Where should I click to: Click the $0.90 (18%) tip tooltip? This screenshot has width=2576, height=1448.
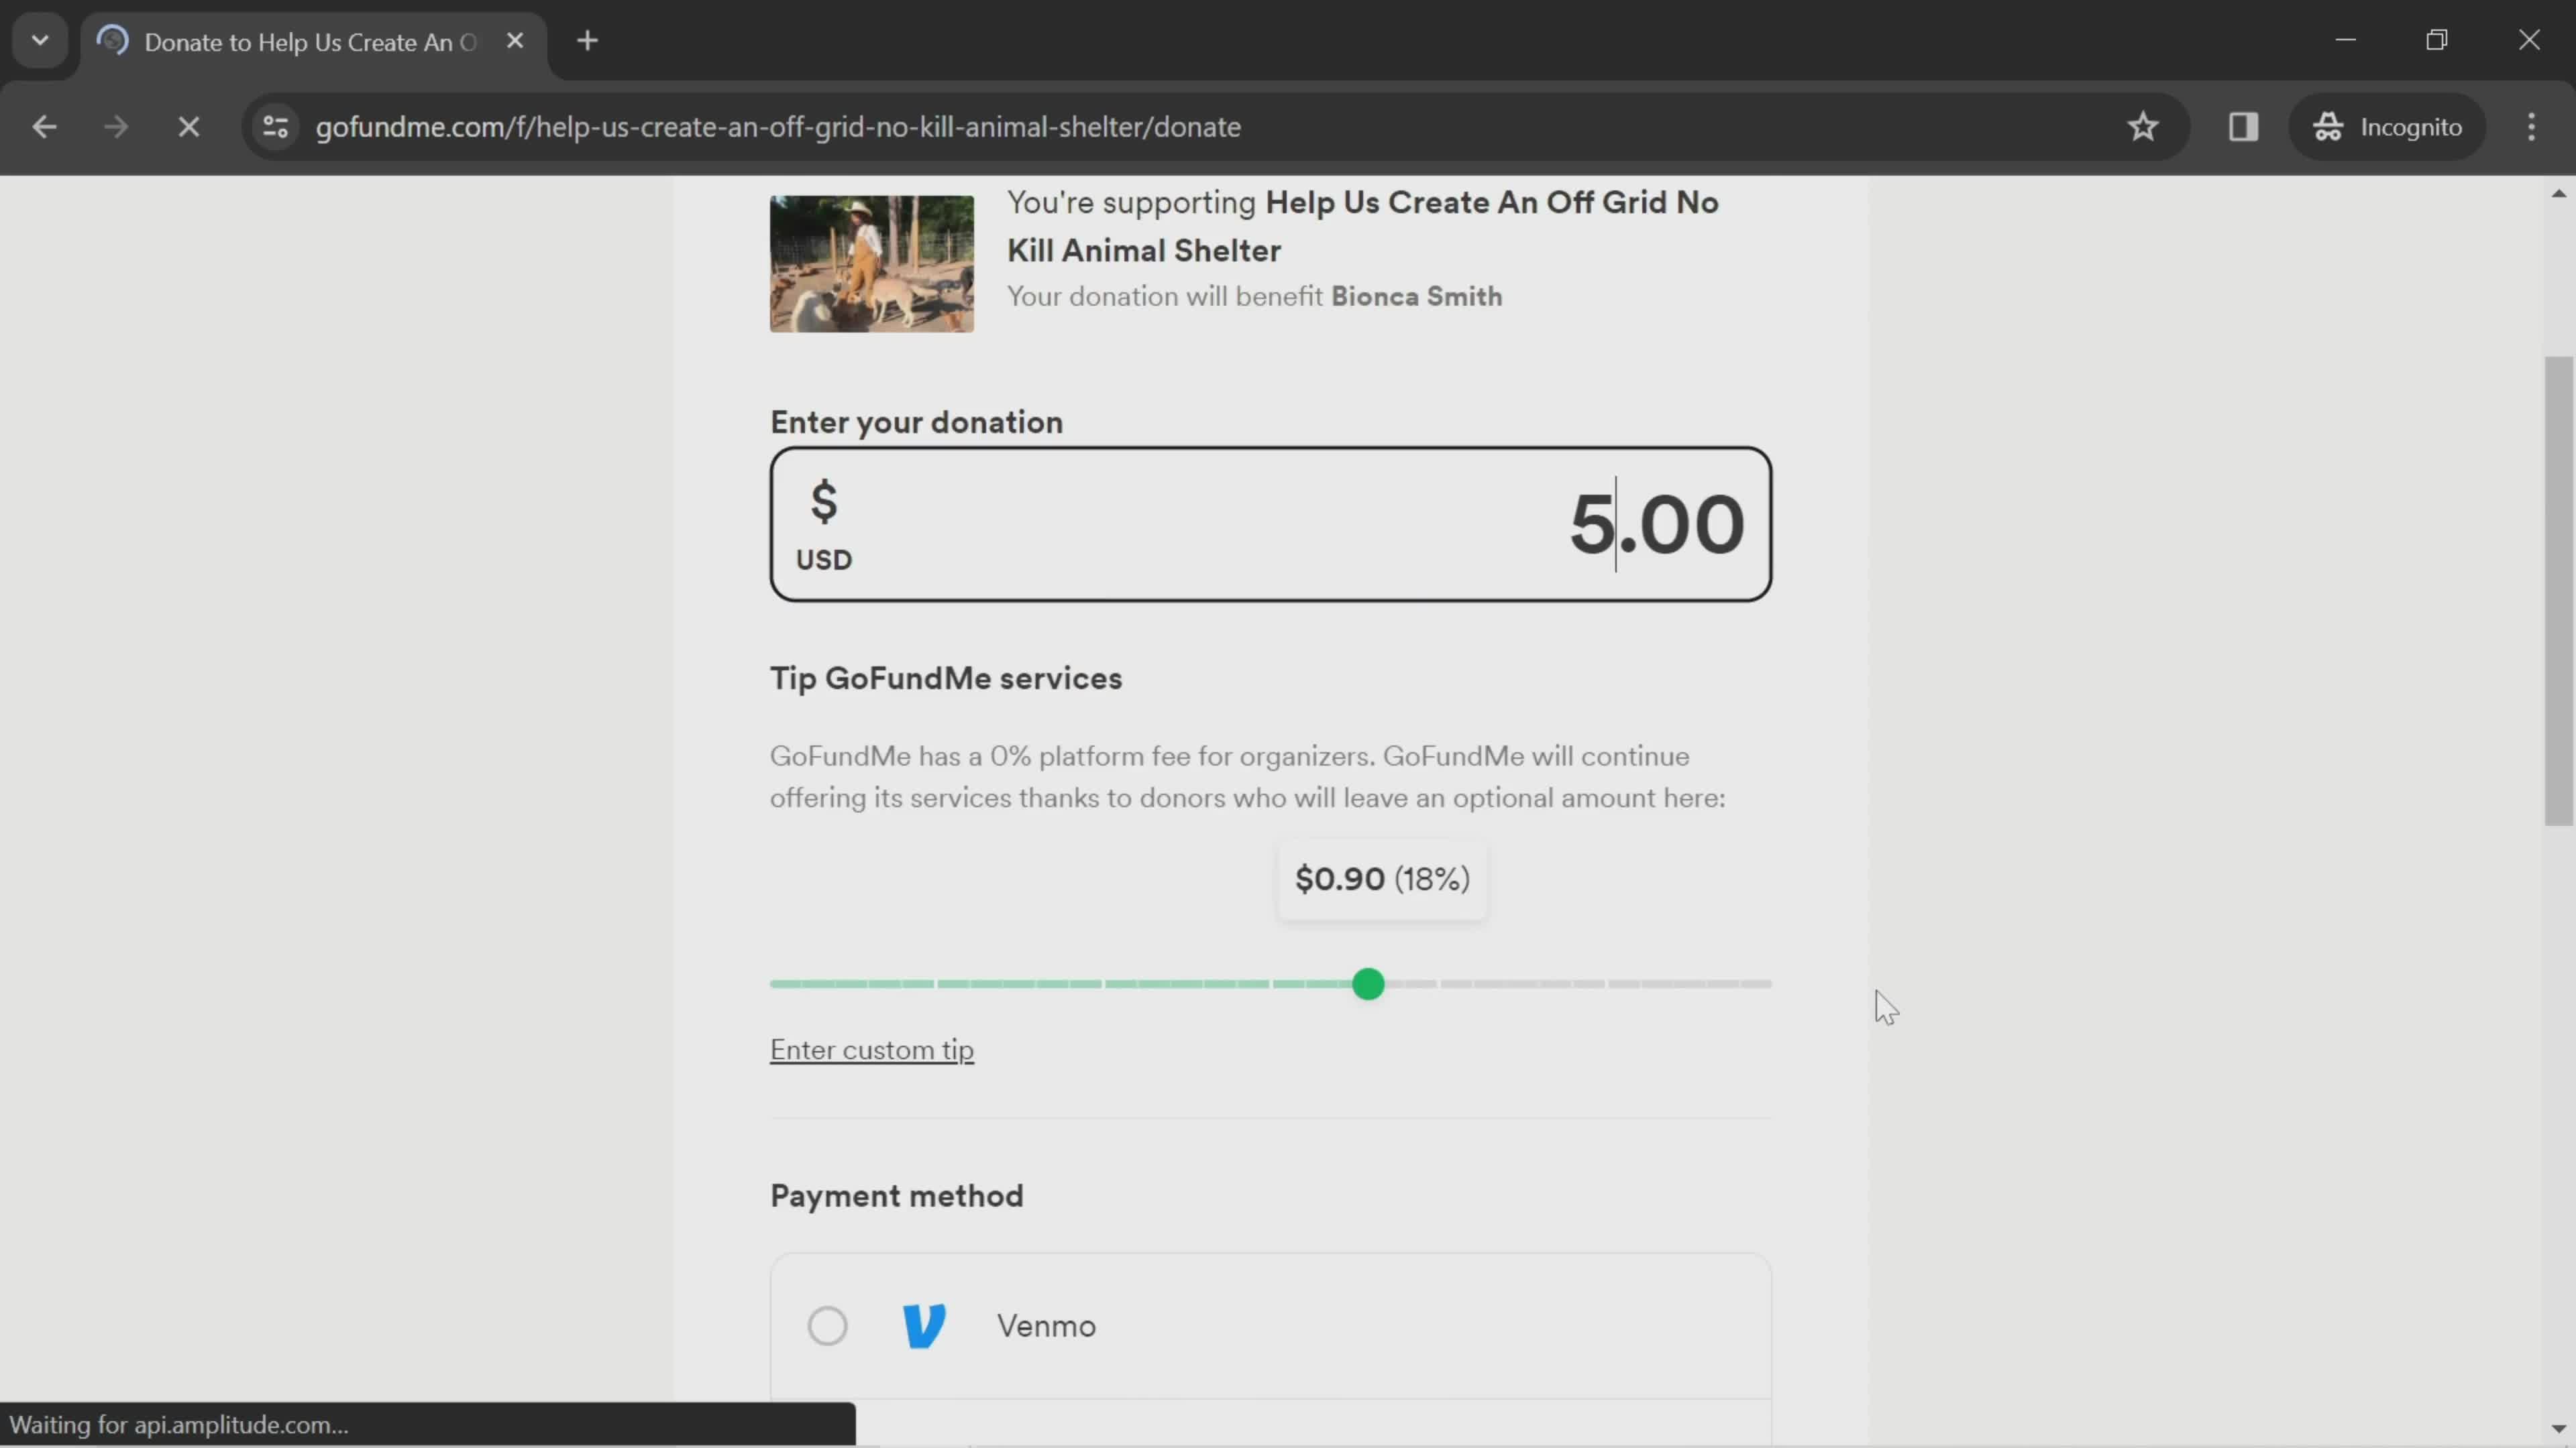[1382, 880]
